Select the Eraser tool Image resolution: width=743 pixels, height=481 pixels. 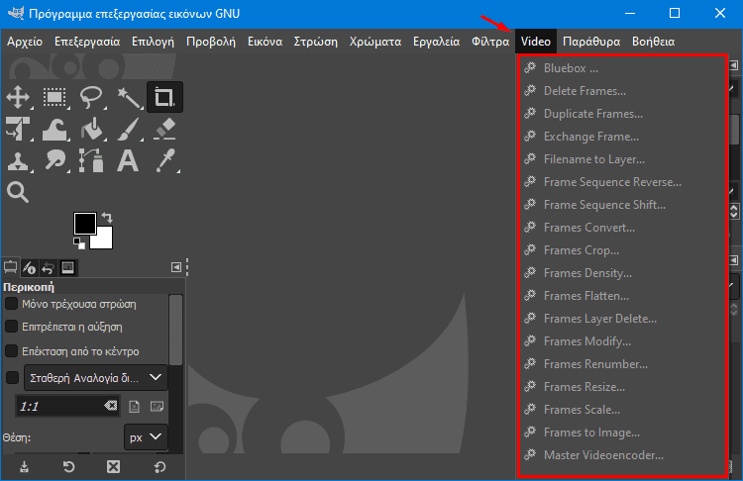(164, 129)
